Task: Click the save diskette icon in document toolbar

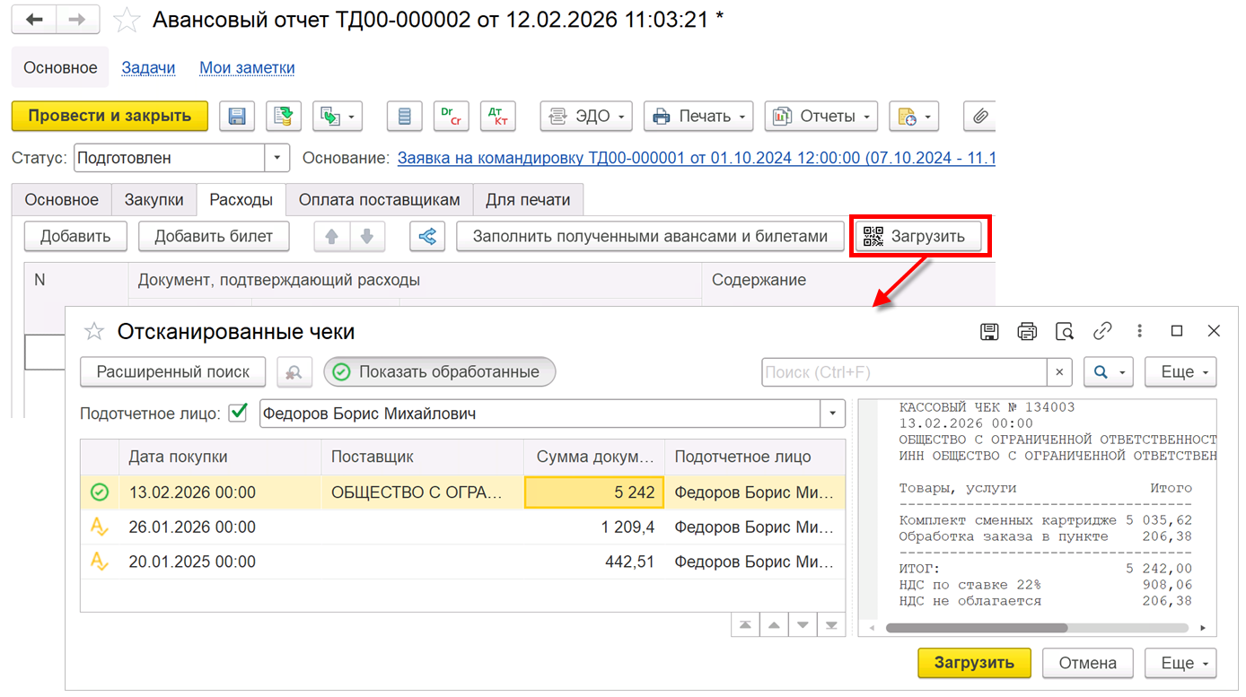Action: [237, 116]
